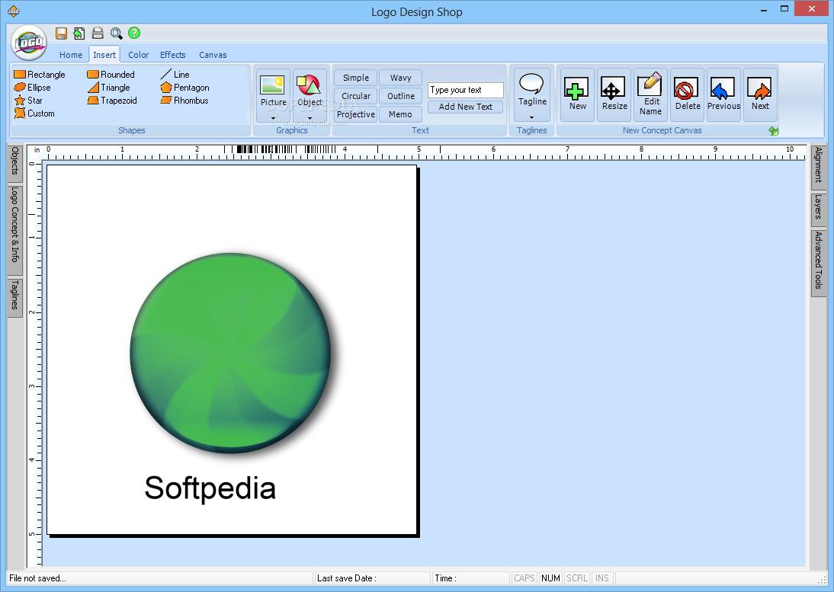Click the 'Type your text' input field
Image resolution: width=834 pixels, height=592 pixels.
coord(465,91)
